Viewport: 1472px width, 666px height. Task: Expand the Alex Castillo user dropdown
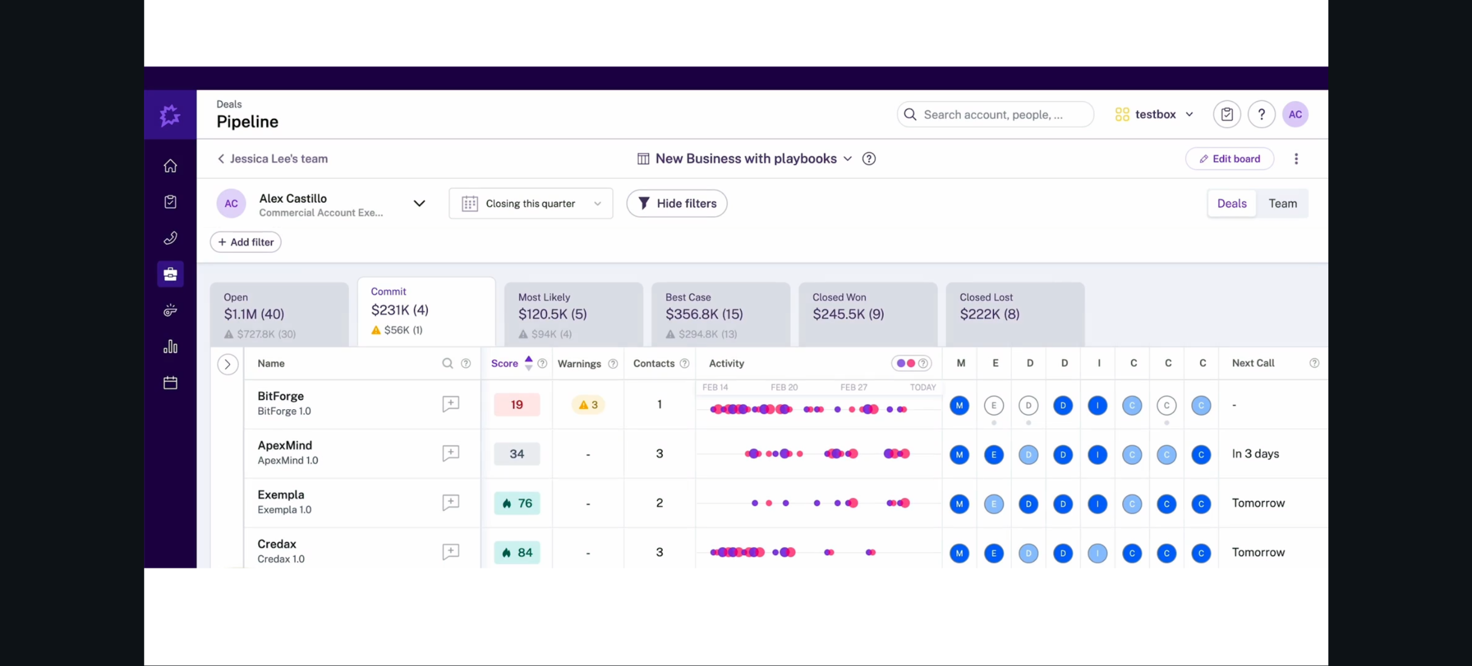pos(419,203)
